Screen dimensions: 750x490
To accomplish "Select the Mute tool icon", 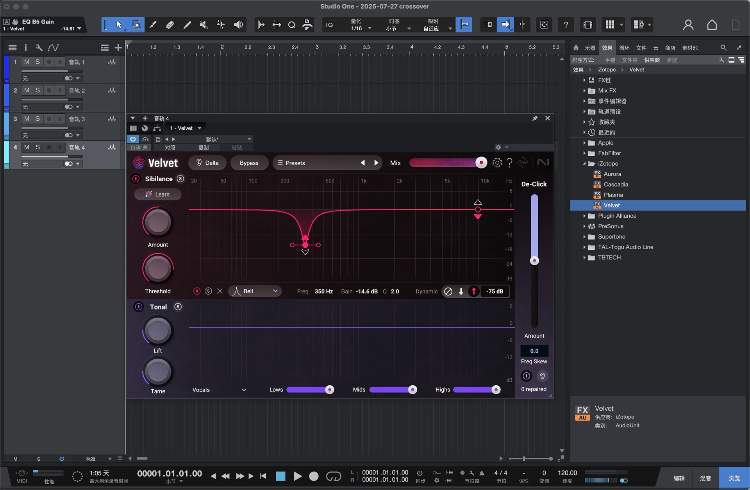I will (x=204, y=25).
